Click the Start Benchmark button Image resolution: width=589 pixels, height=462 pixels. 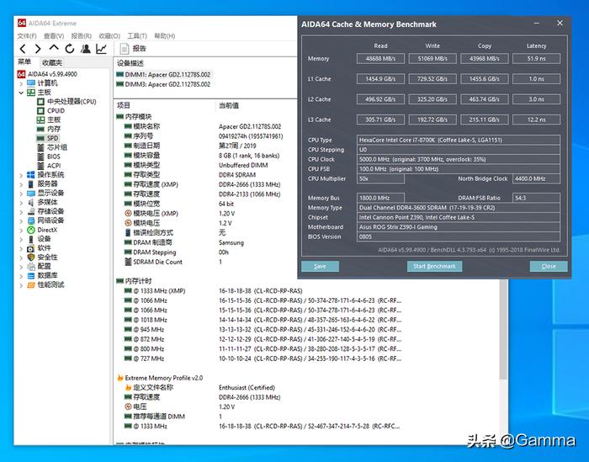435,266
